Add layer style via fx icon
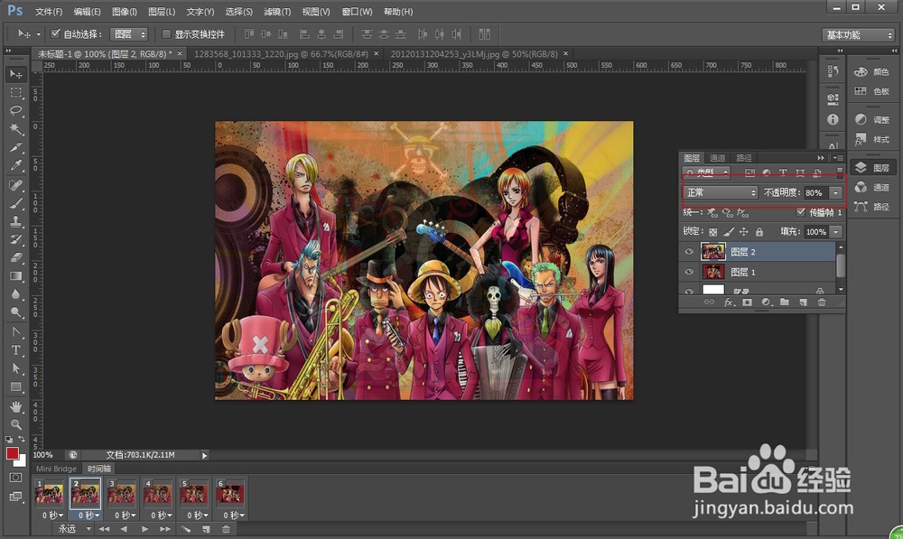The height and width of the screenshot is (539, 903). tap(729, 302)
